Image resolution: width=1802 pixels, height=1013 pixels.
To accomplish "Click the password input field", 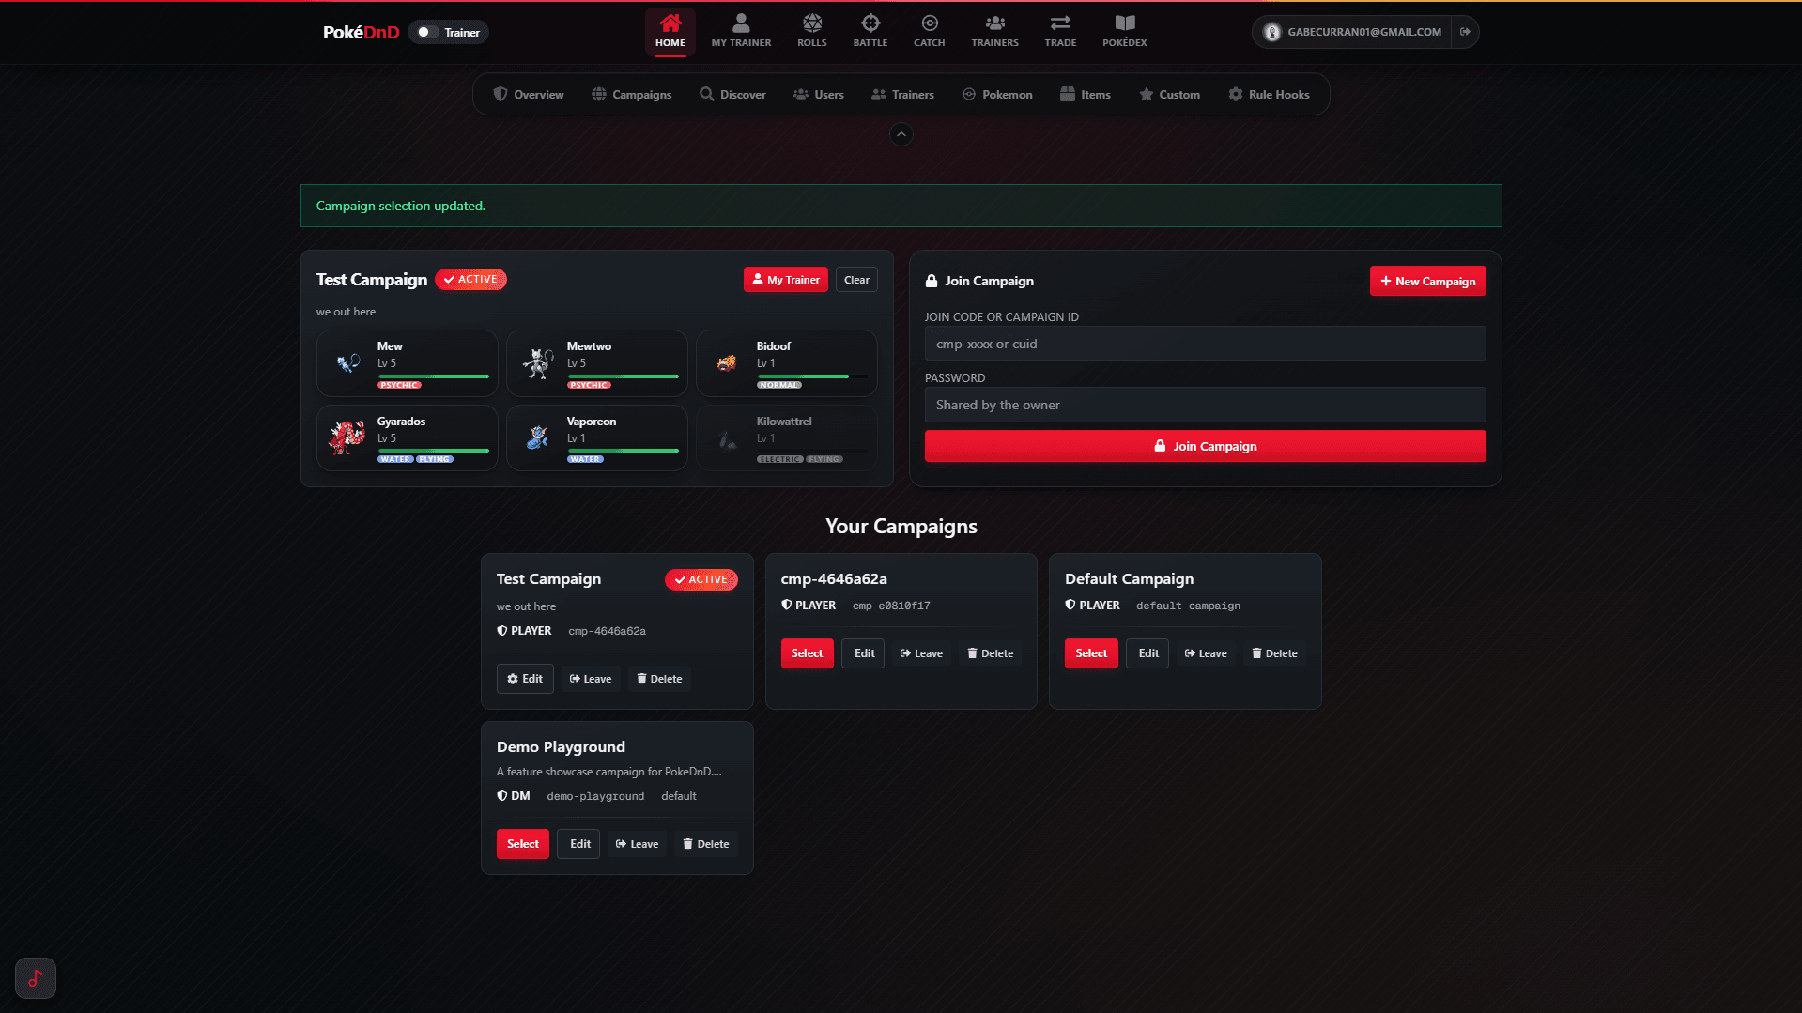I will pyautogui.click(x=1205, y=405).
